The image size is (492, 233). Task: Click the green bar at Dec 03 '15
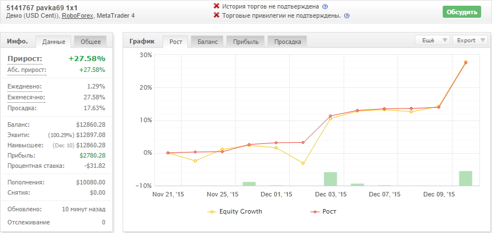[330, 179]
